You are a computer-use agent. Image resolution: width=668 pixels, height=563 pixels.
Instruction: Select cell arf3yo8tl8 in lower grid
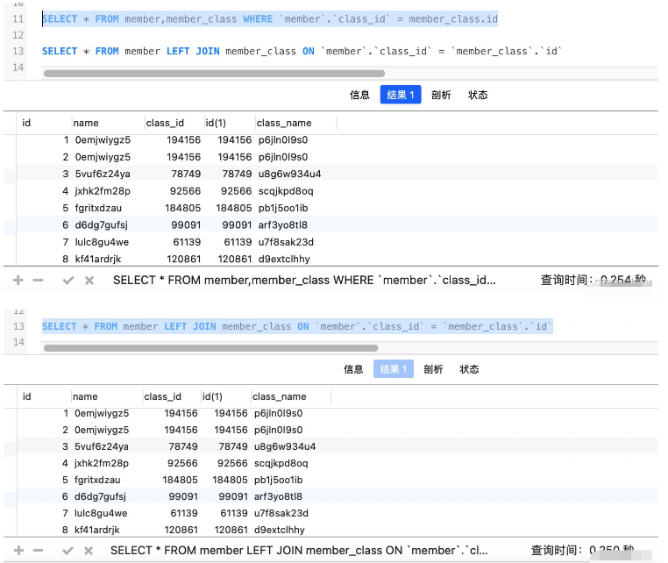pos(278,496)
